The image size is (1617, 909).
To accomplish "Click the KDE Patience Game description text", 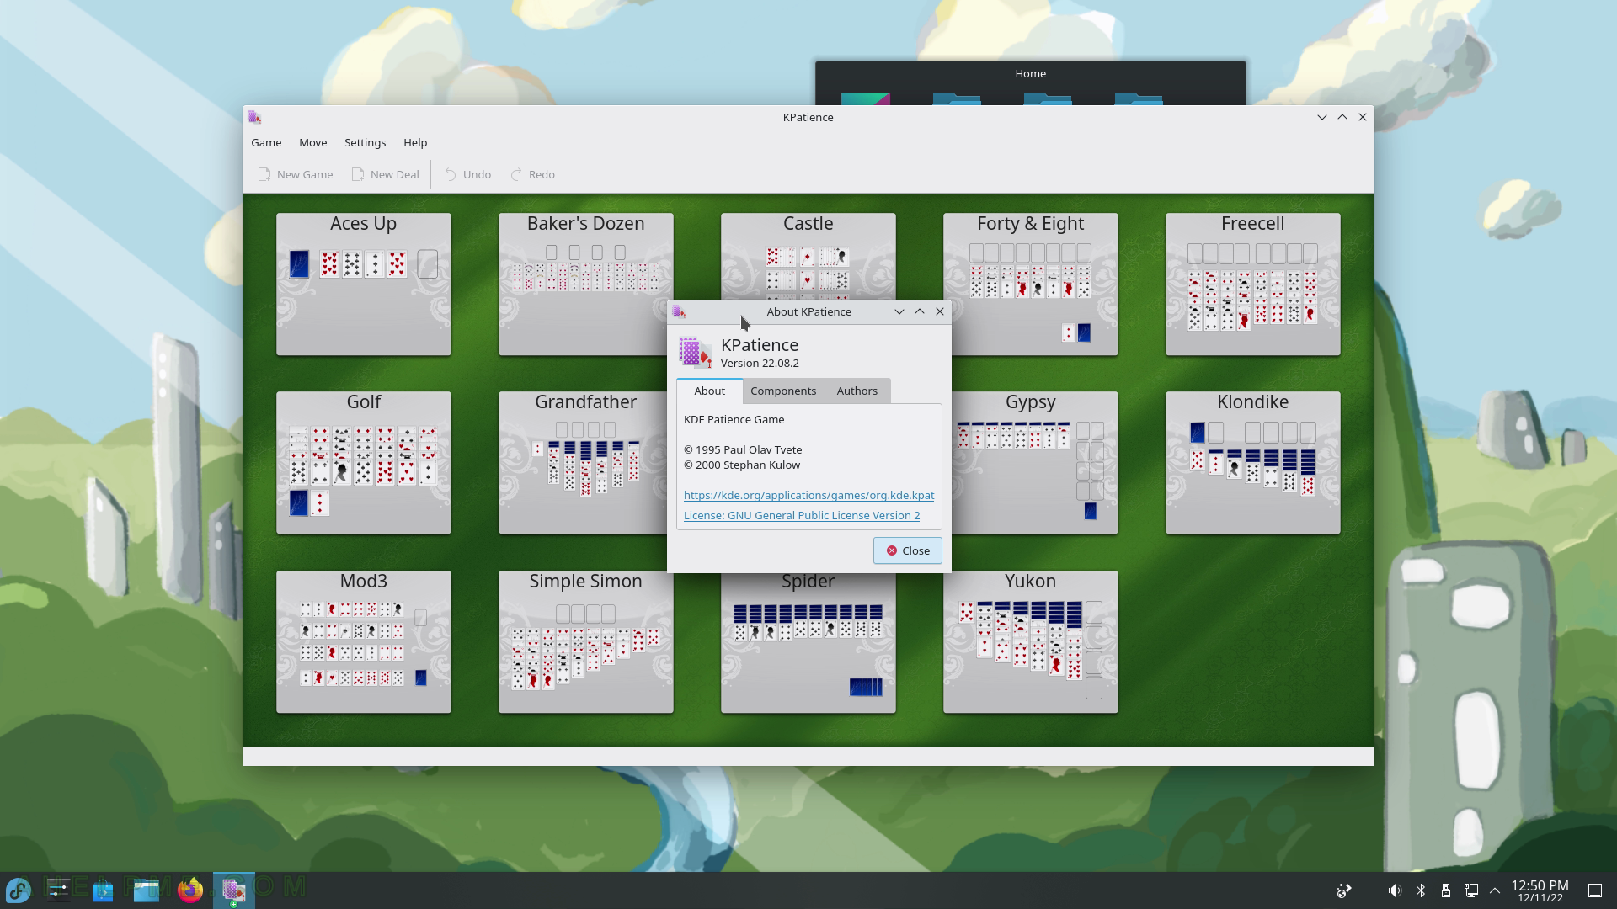I will point(734,419).
